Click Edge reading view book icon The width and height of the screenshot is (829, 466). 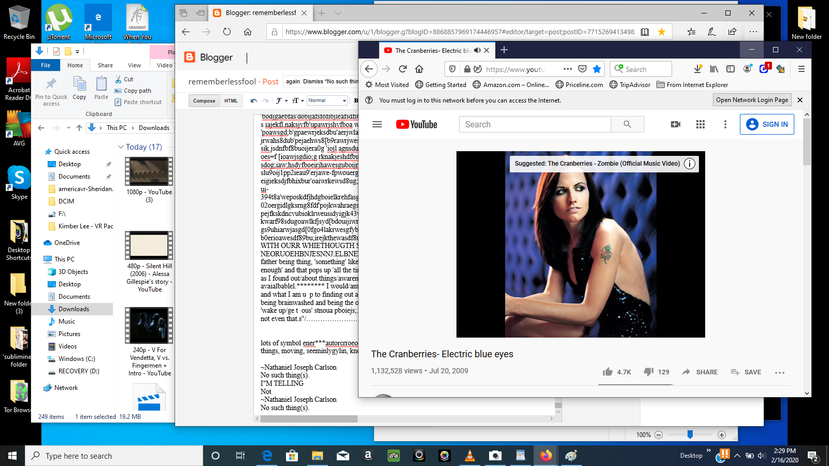pos(645,32)
